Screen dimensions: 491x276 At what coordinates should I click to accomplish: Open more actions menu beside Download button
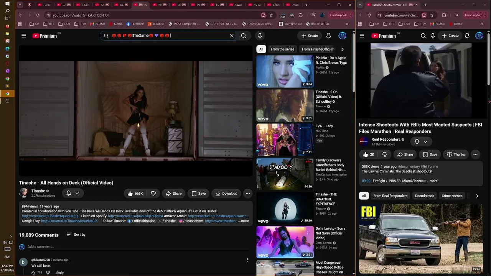click(248, 194)
